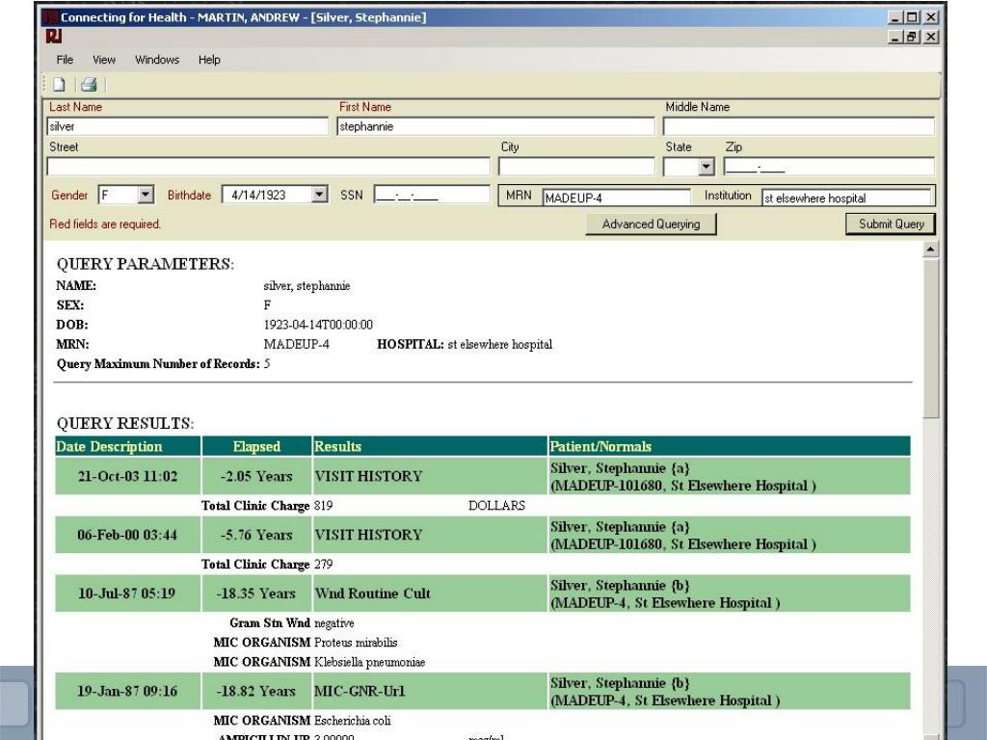Open the View menu
The width and height of the screenshot is (987, 740).
pyautogui.click(x=104, y=60)
